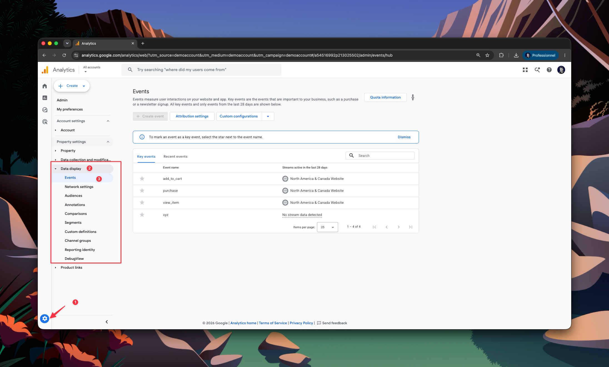The height and width of the screenshot is (367, 609).
Task: Open the Home icon in left rail
Action: (45, 86)
